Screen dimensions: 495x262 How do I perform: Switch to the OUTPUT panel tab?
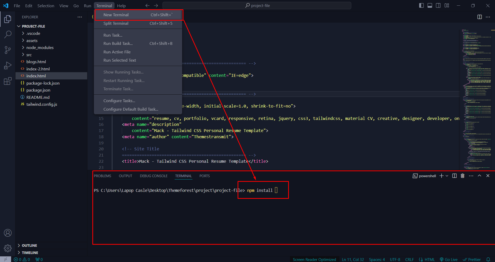click(125, 176)
